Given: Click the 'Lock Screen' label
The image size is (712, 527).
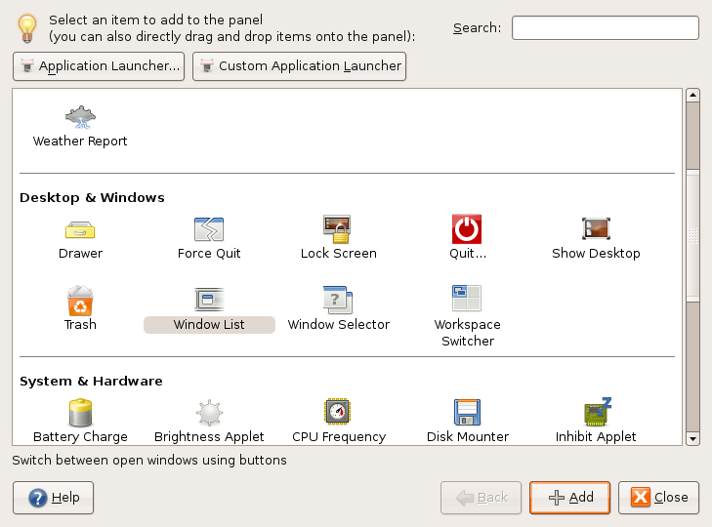Looking at the screenshot, I should 339,254.
